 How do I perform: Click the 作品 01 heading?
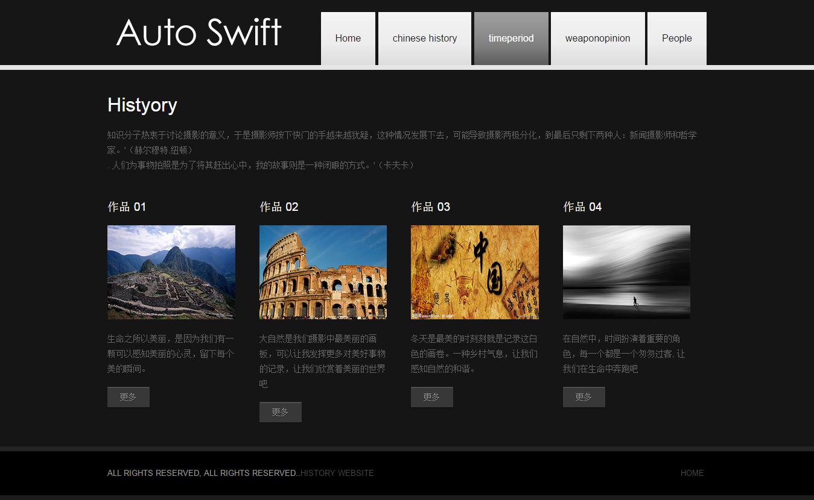coord(127,207)
